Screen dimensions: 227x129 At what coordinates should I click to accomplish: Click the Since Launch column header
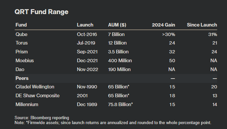(202, 25)
